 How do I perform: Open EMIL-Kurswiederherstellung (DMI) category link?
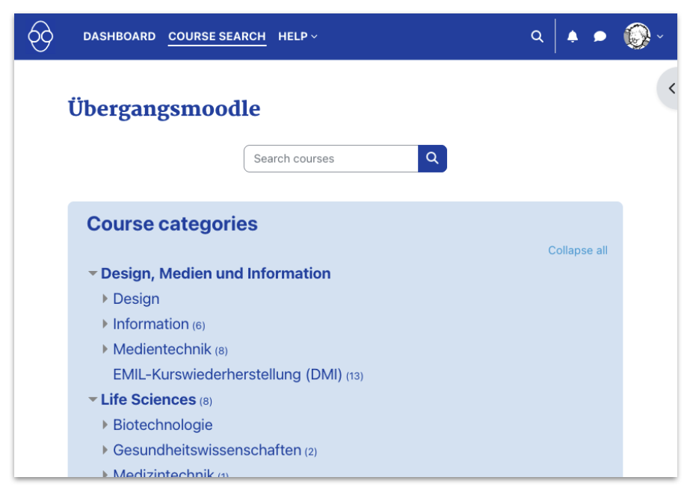click(227, 375)
